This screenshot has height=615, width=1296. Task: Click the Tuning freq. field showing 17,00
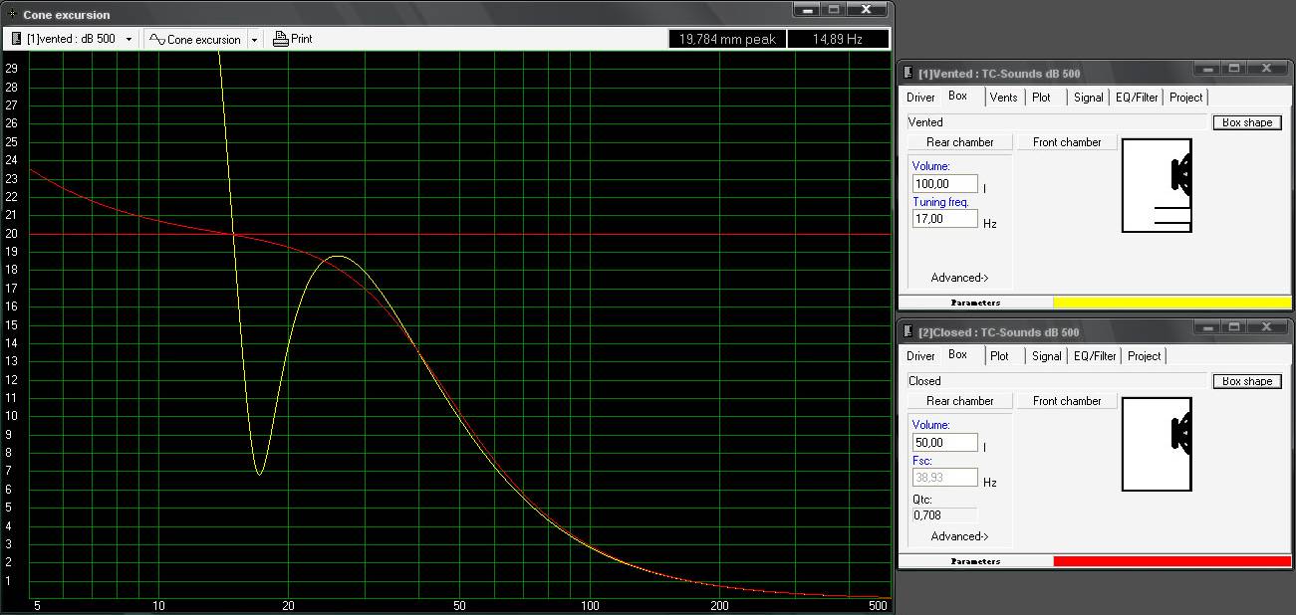click(944, 219)
